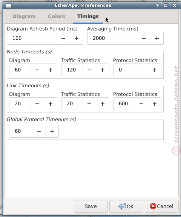
Task: Focus the Averaging Time input field
Action: tap(112, 38)
